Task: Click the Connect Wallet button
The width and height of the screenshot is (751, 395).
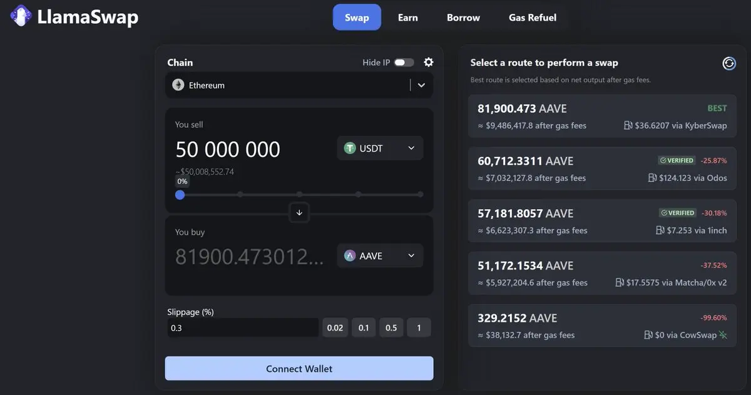Action: [x=299, y=369]
